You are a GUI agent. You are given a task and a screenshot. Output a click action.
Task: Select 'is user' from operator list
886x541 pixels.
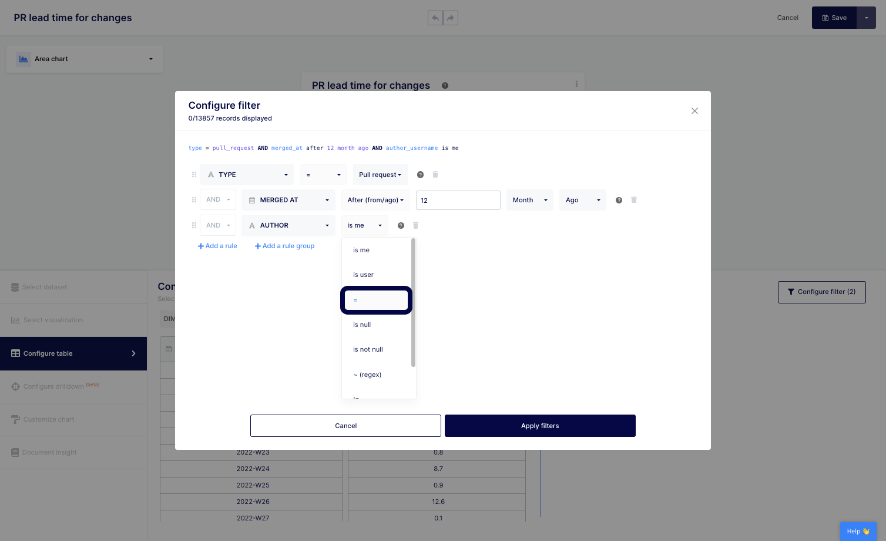363,275
